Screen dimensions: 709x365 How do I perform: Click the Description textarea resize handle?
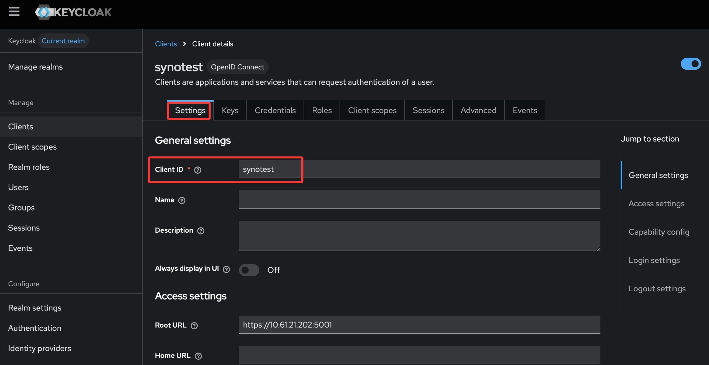(598, 249)
